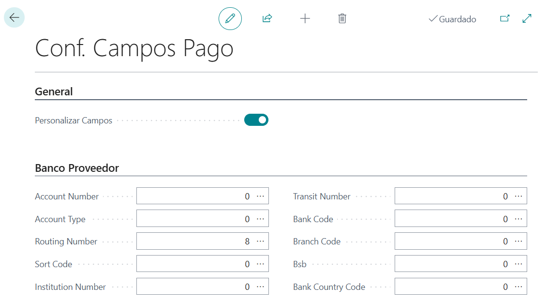
Task: Delete record with trash icon
Action: 342,18
